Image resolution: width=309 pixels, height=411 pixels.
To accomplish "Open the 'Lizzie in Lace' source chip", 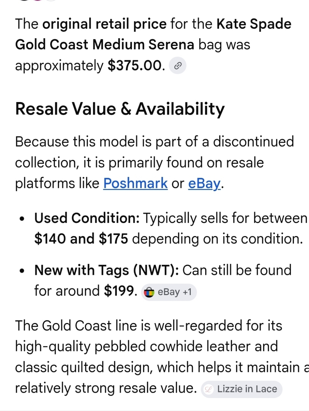I will 242,389.
